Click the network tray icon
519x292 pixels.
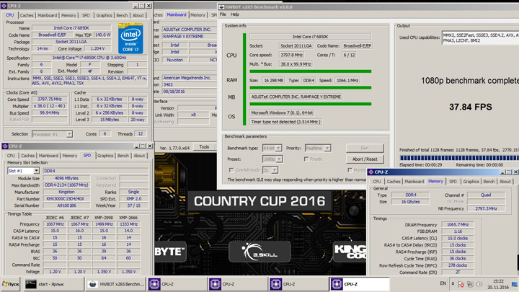[x=470, y=284]
